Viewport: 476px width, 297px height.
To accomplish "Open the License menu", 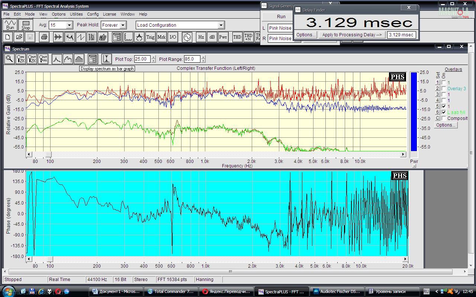I will [x=109, y=14].
